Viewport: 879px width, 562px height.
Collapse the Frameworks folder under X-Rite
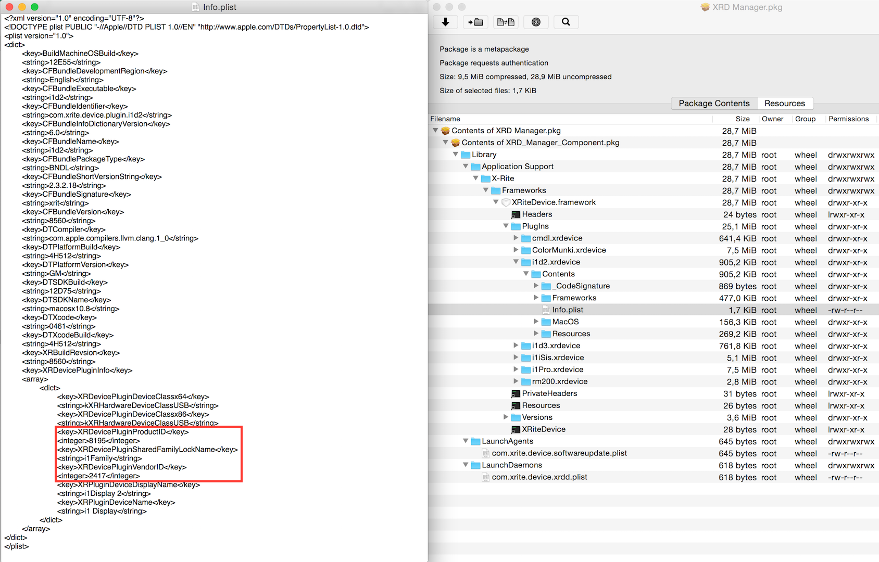(486, 190)
